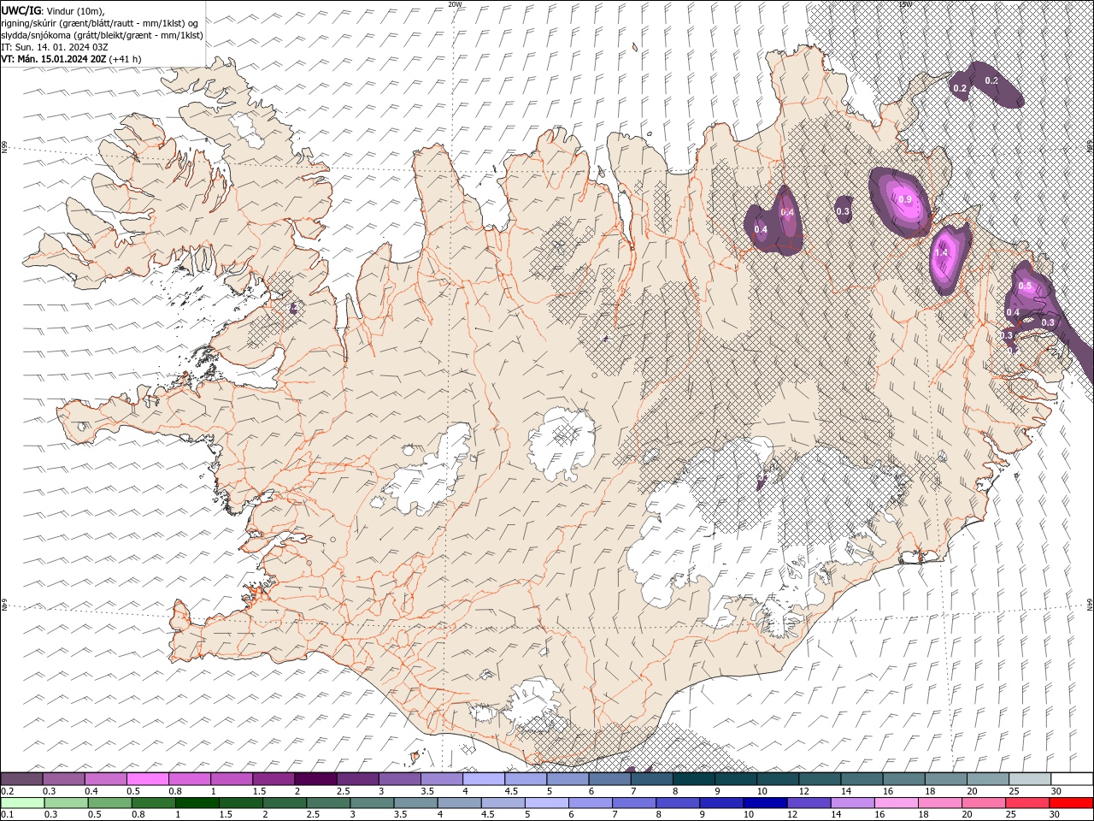Select the dark green swatch starting at 1, lower scale
This screenshot has height=821, width=1094.
pyautogui.click(x=197, y=803)
